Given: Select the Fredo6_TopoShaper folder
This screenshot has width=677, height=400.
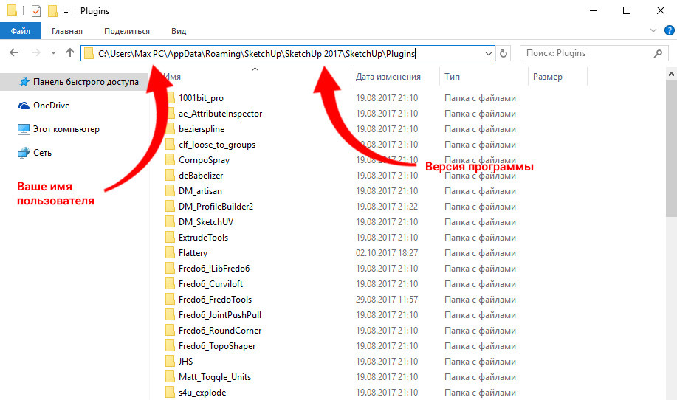Looking at the screenshot, I should (x=217, y=346).
